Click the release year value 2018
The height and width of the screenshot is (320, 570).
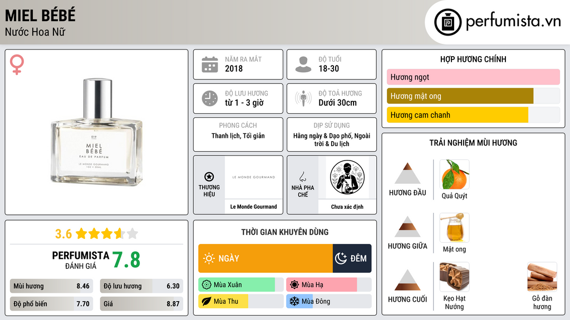234,68
